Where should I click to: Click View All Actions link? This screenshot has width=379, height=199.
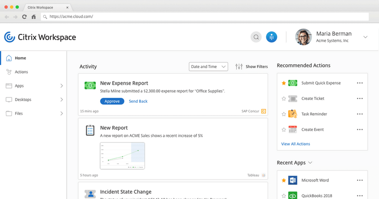[x=296, y=144]
